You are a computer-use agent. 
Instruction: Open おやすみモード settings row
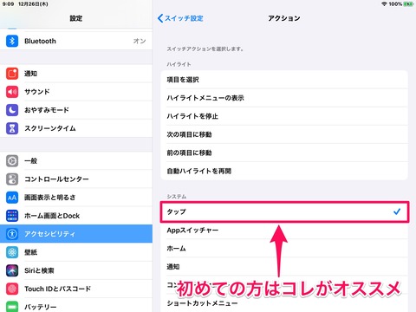tap(76, 110)
